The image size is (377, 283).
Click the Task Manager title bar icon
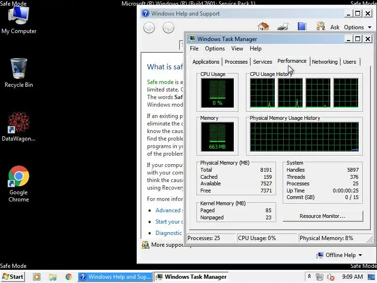192,39
